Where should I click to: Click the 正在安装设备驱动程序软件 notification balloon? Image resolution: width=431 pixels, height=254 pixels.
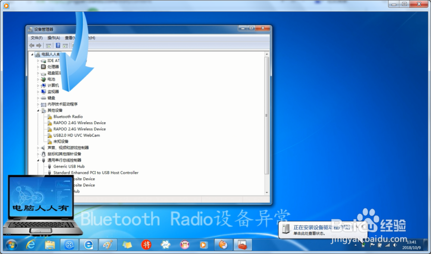point(323,230)
